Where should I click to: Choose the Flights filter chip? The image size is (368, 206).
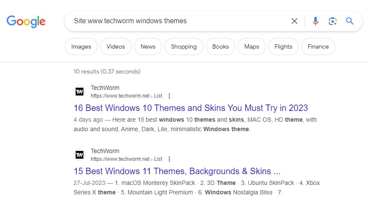(283, 46)
